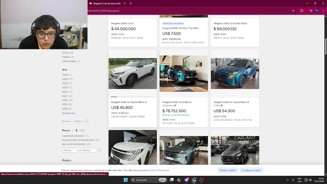The height and width of the screenshot is (184, 327).
Task: Open Task View in the taskbar
Action: (x=172, y=180)
